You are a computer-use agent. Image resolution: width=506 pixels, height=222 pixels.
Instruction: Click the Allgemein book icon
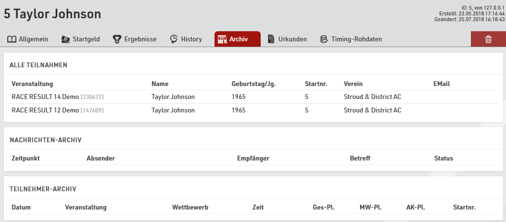pyautogui.click(x=12, y=39)
